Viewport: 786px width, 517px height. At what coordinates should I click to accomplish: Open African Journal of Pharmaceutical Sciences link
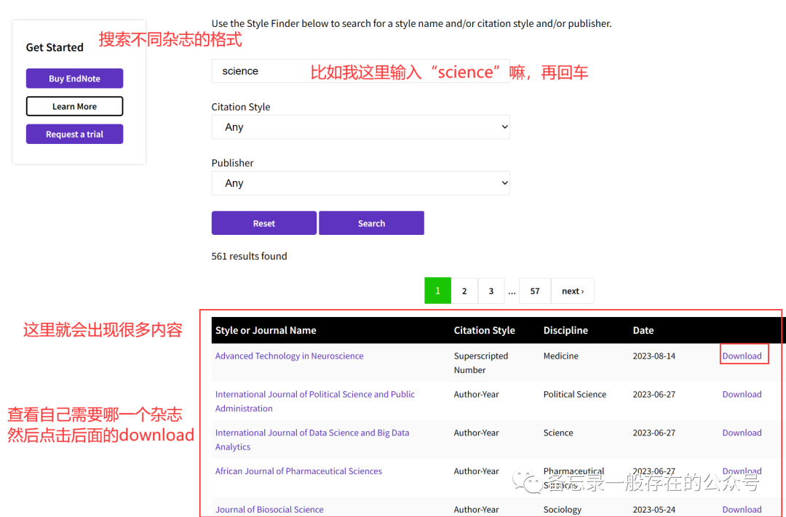coord(298,471)
